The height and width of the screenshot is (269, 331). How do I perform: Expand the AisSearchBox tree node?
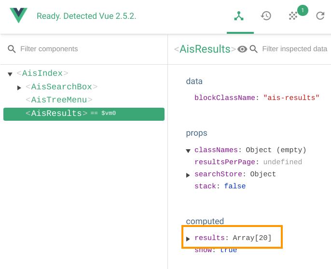pyautogui.click(x=19, y=87)
